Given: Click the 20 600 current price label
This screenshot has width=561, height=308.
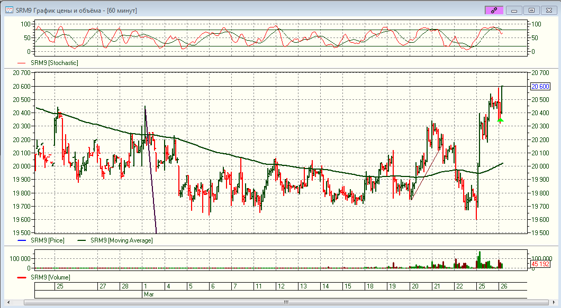Looking at the screenshot, I should [x=540, y=87].
